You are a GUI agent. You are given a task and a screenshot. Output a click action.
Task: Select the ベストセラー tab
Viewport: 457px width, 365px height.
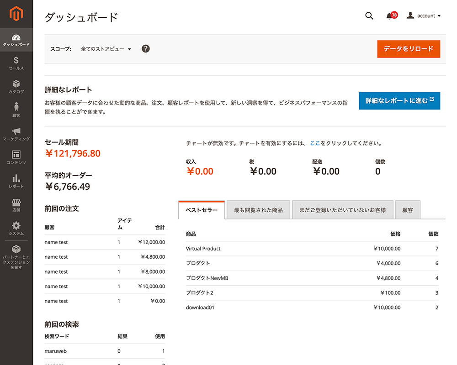coord(202,210)
